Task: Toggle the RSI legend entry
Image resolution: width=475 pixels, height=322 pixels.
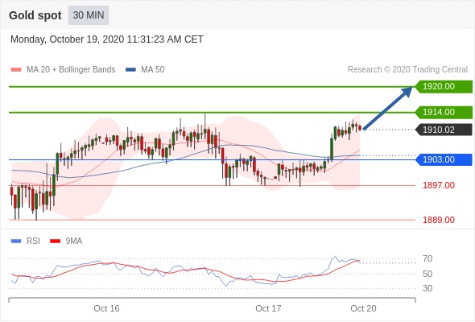Action: tap(26, 241)
